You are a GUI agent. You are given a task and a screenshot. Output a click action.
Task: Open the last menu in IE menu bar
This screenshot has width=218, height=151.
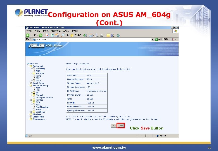coord(75,31)
